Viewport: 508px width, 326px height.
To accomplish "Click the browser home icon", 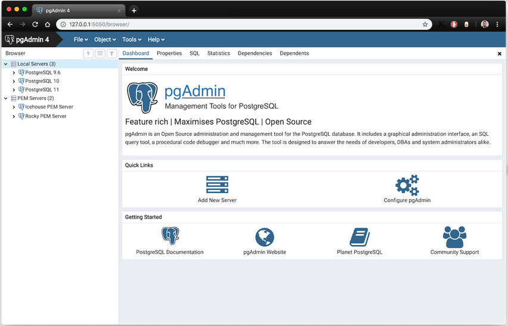I will point(48,24).
